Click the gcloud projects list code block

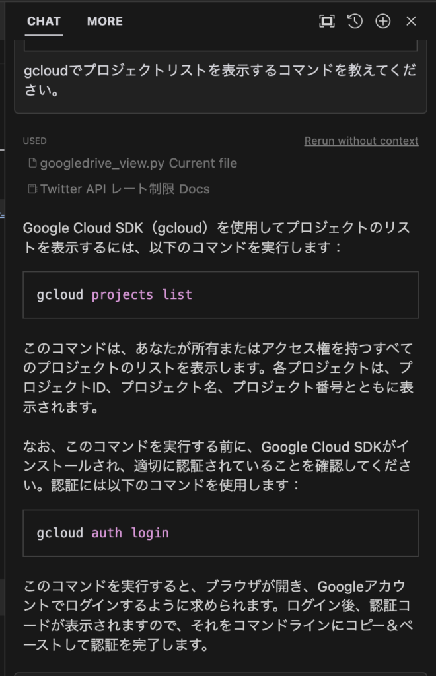221,295
